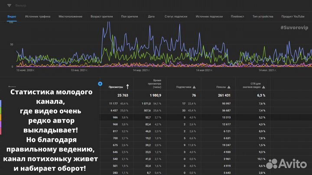Viewport: 312px width, 175px height.
Task: Click views cell 817
Action: click(115, 131)
